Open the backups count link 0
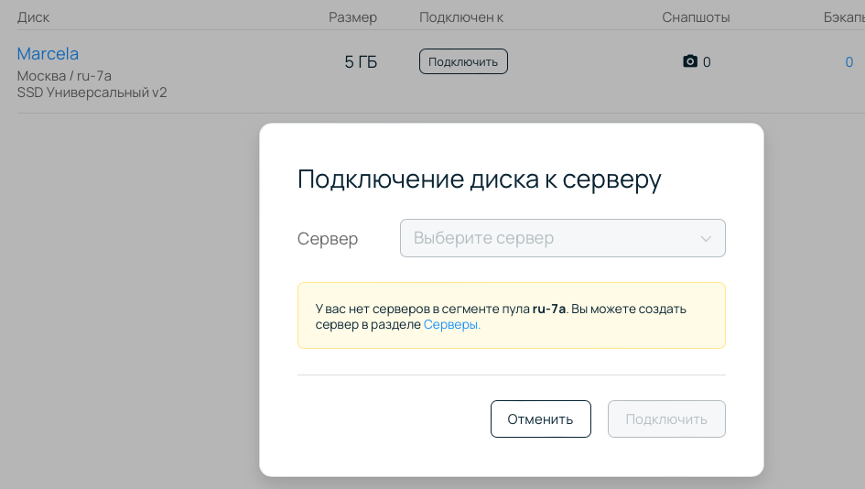Viewport: 865px width, 489px height. pos(849,62)
